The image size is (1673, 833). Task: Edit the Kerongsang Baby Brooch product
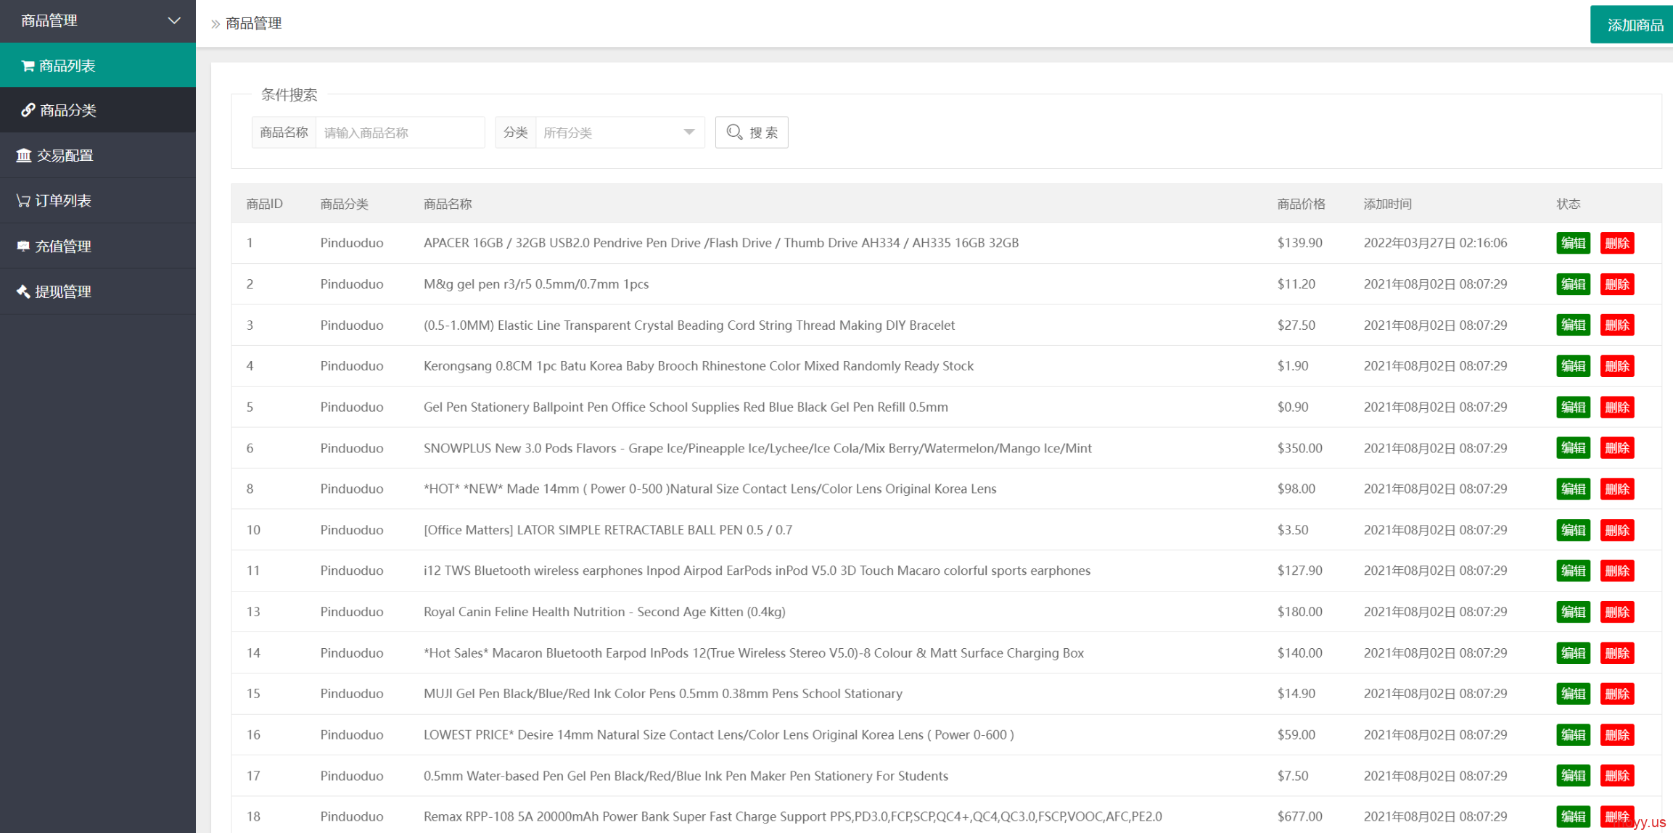tap(1573, 366)
